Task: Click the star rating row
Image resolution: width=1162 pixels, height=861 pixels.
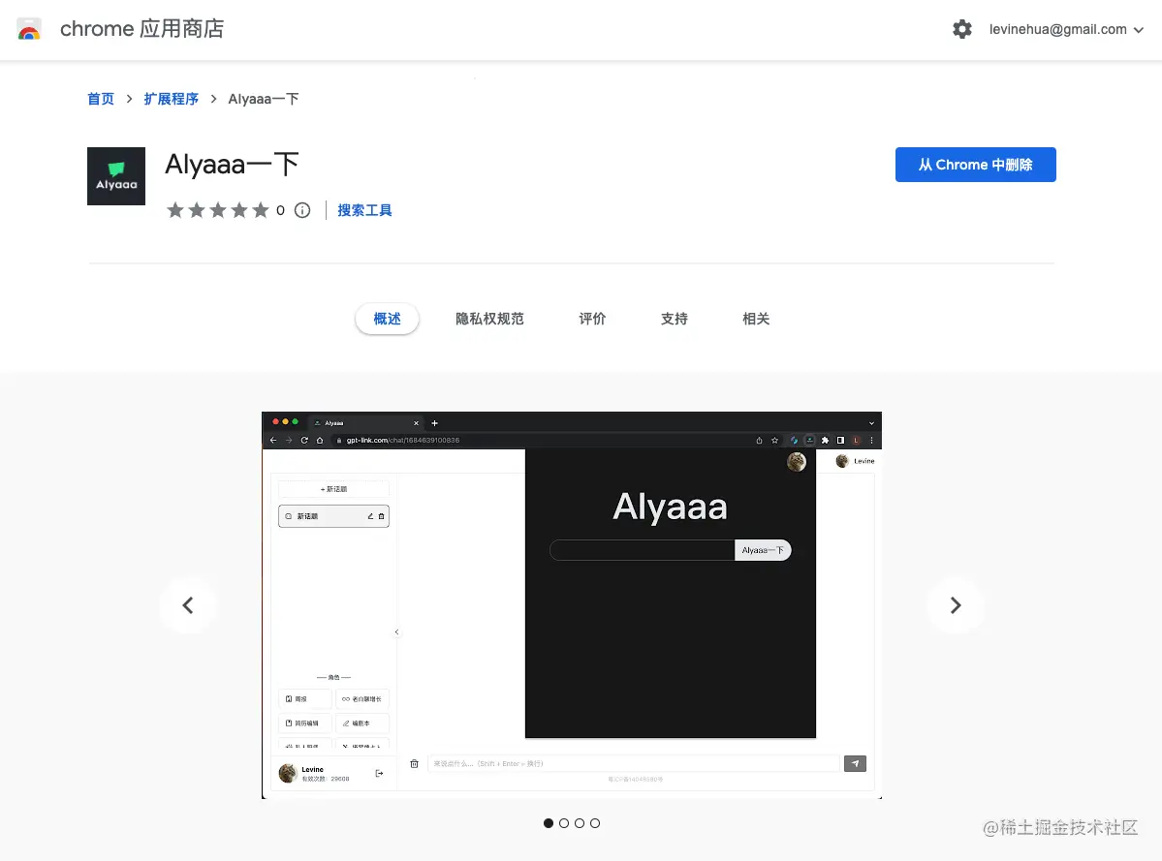Action: click(x=217, y=210)
